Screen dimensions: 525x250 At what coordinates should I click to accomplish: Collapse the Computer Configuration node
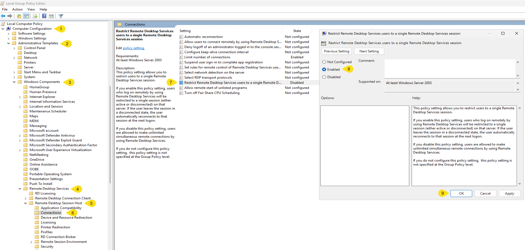click(3, 29)
